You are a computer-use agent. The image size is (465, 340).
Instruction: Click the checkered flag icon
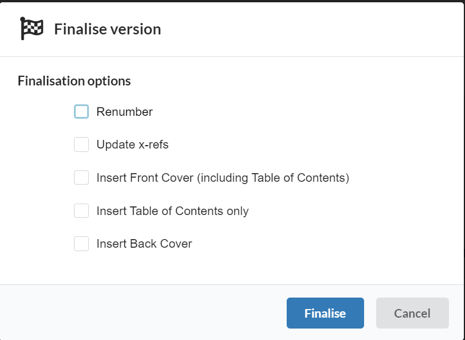click(32, 29)
